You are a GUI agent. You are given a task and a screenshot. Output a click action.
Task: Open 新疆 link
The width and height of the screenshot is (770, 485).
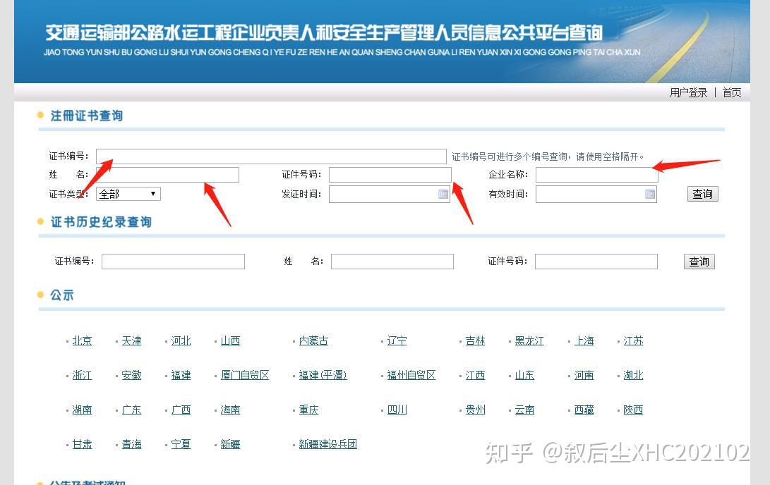230,444
